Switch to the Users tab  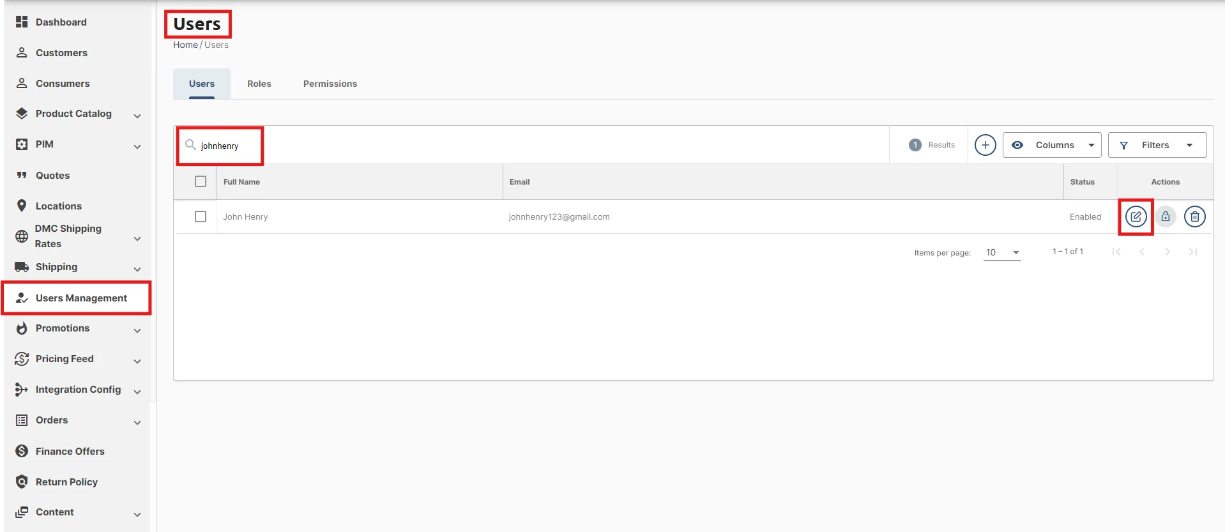(x=202, y=84)
